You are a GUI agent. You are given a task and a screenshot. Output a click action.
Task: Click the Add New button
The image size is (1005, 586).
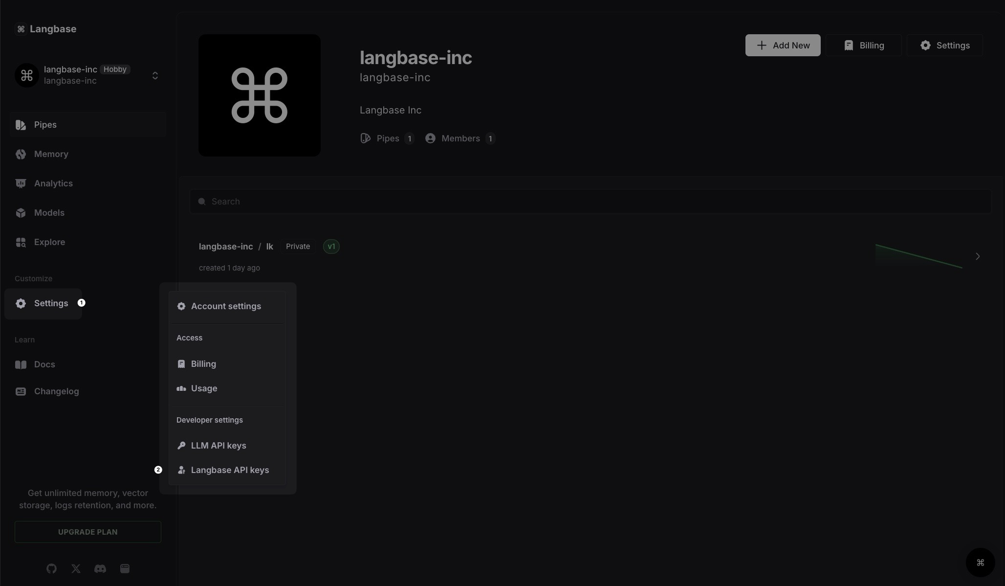783,45
